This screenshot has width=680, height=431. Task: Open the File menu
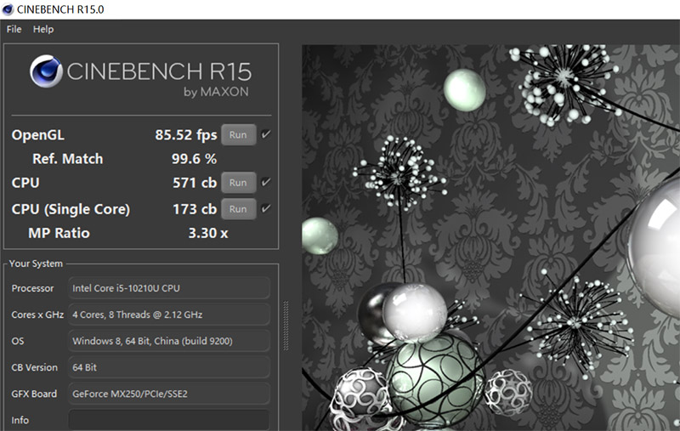[x=14, y=30]
